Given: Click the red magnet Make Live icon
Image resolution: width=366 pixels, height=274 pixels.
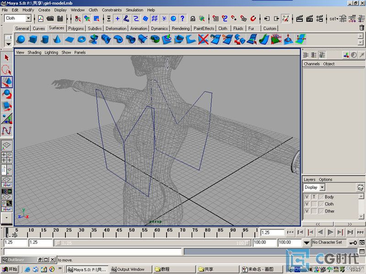Looking at the screenshot, I should (x=253, y=18).
